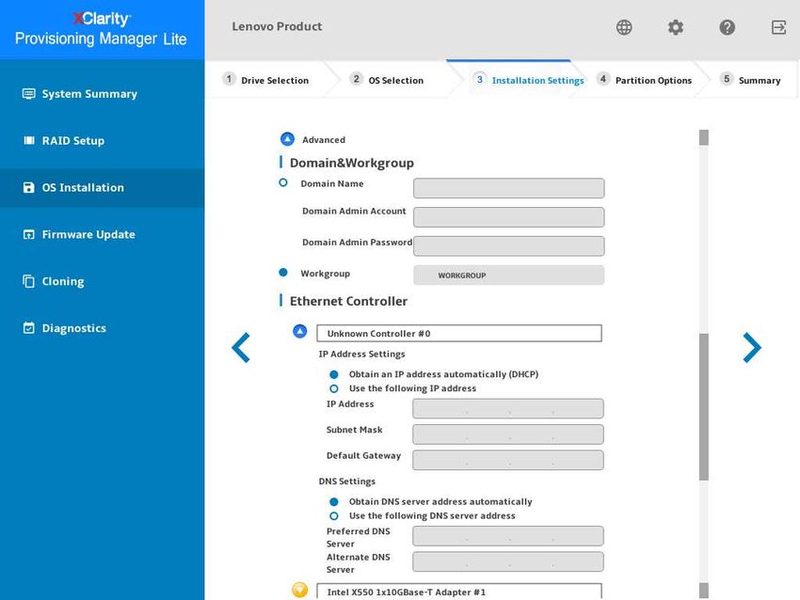Click the Diagnostics sidebar icon
Image resolution: width=800 pixels, height=600 pixels.
coord(28,328)
